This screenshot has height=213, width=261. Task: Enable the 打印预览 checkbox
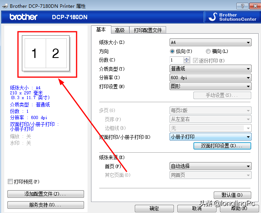click(10, 181)
